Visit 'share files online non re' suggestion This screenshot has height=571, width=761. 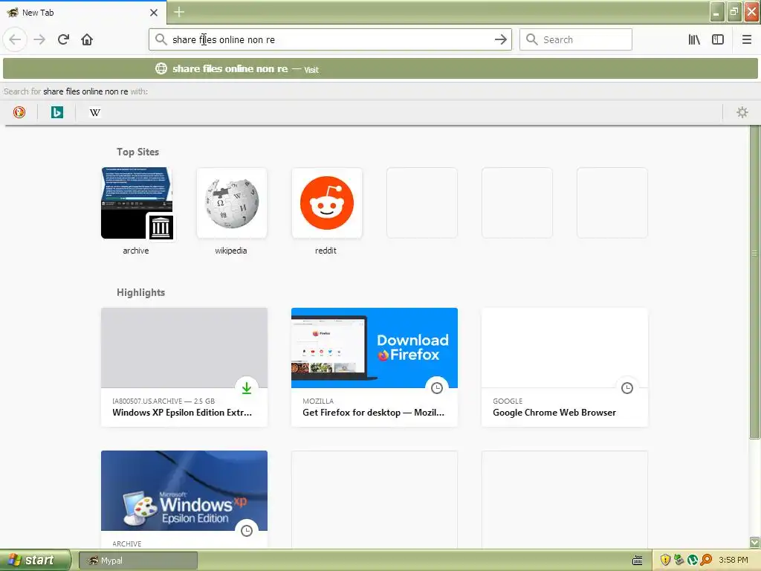coord(380,68)
